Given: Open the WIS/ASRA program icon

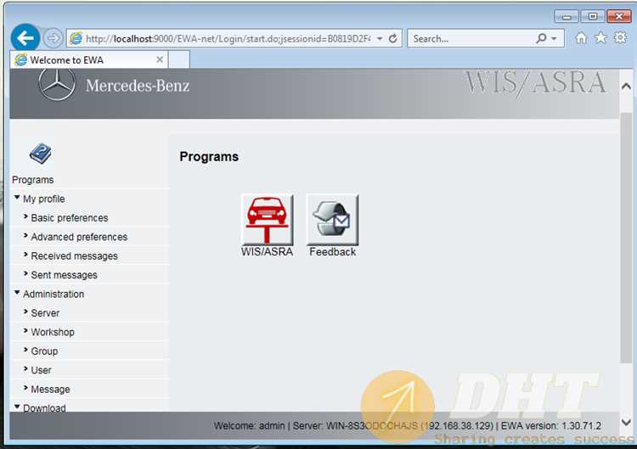Looking at the screenshot, I should coord(267,220).
